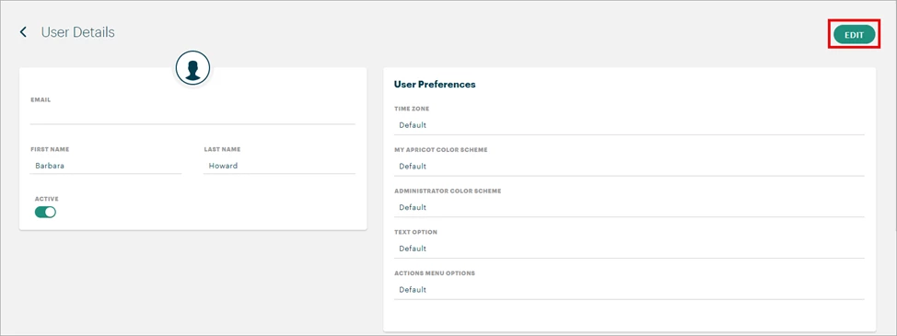Toggle the Active switch off
The image size is (897, 336).
tap(46, 212)
